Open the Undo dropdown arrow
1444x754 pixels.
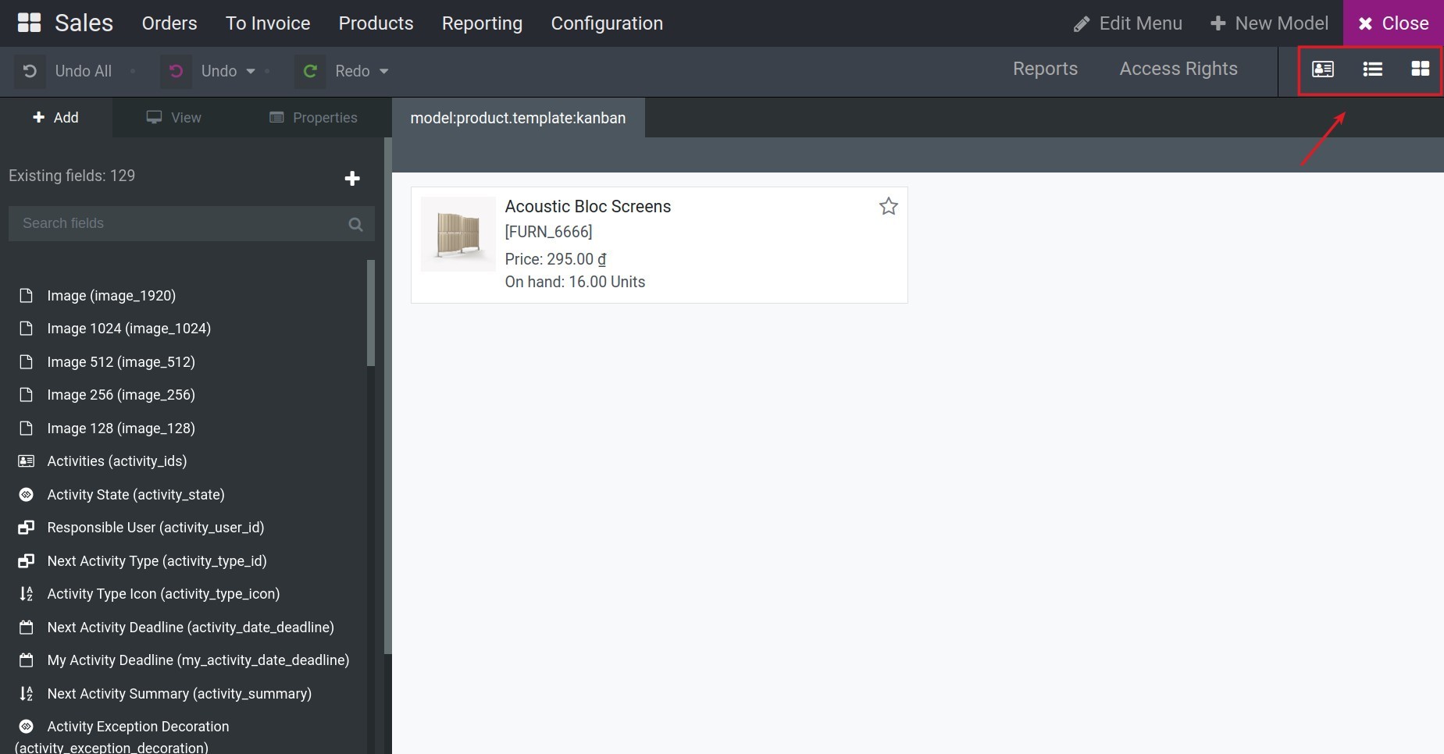point(251,71)
